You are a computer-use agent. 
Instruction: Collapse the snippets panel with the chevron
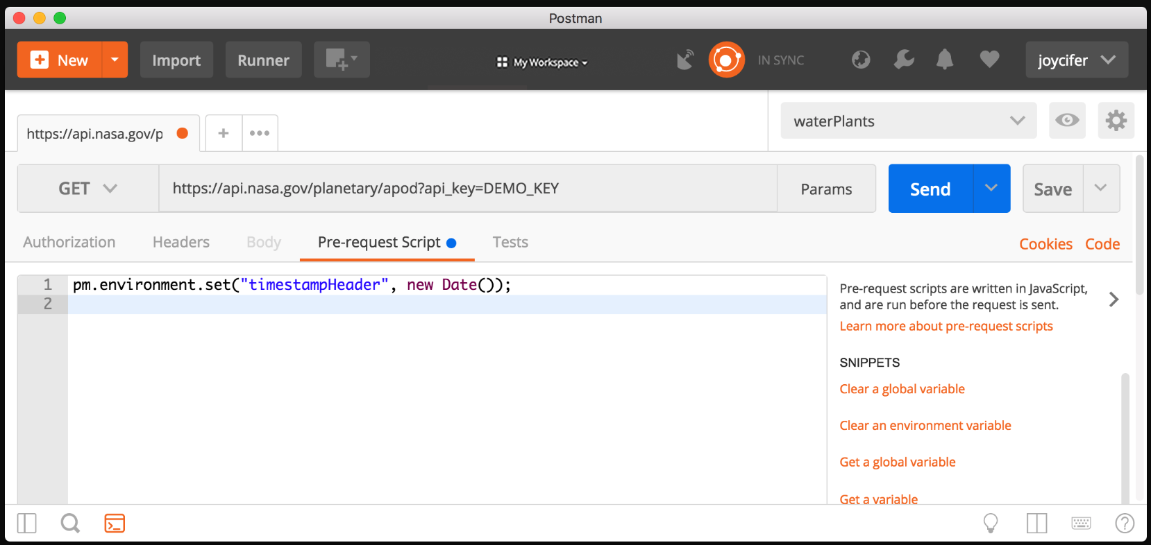pyautogui.click(x=1114, y=300)
